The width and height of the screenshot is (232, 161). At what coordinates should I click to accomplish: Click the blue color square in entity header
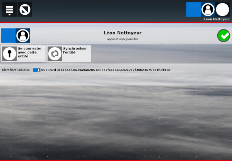(9, 36)
